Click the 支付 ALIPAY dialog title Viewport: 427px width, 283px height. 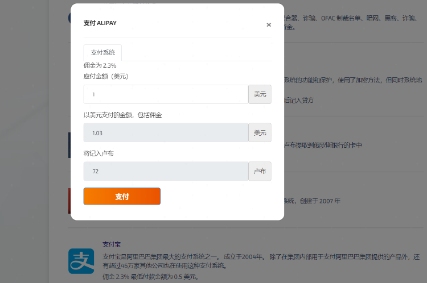click(x=100, y=23)
